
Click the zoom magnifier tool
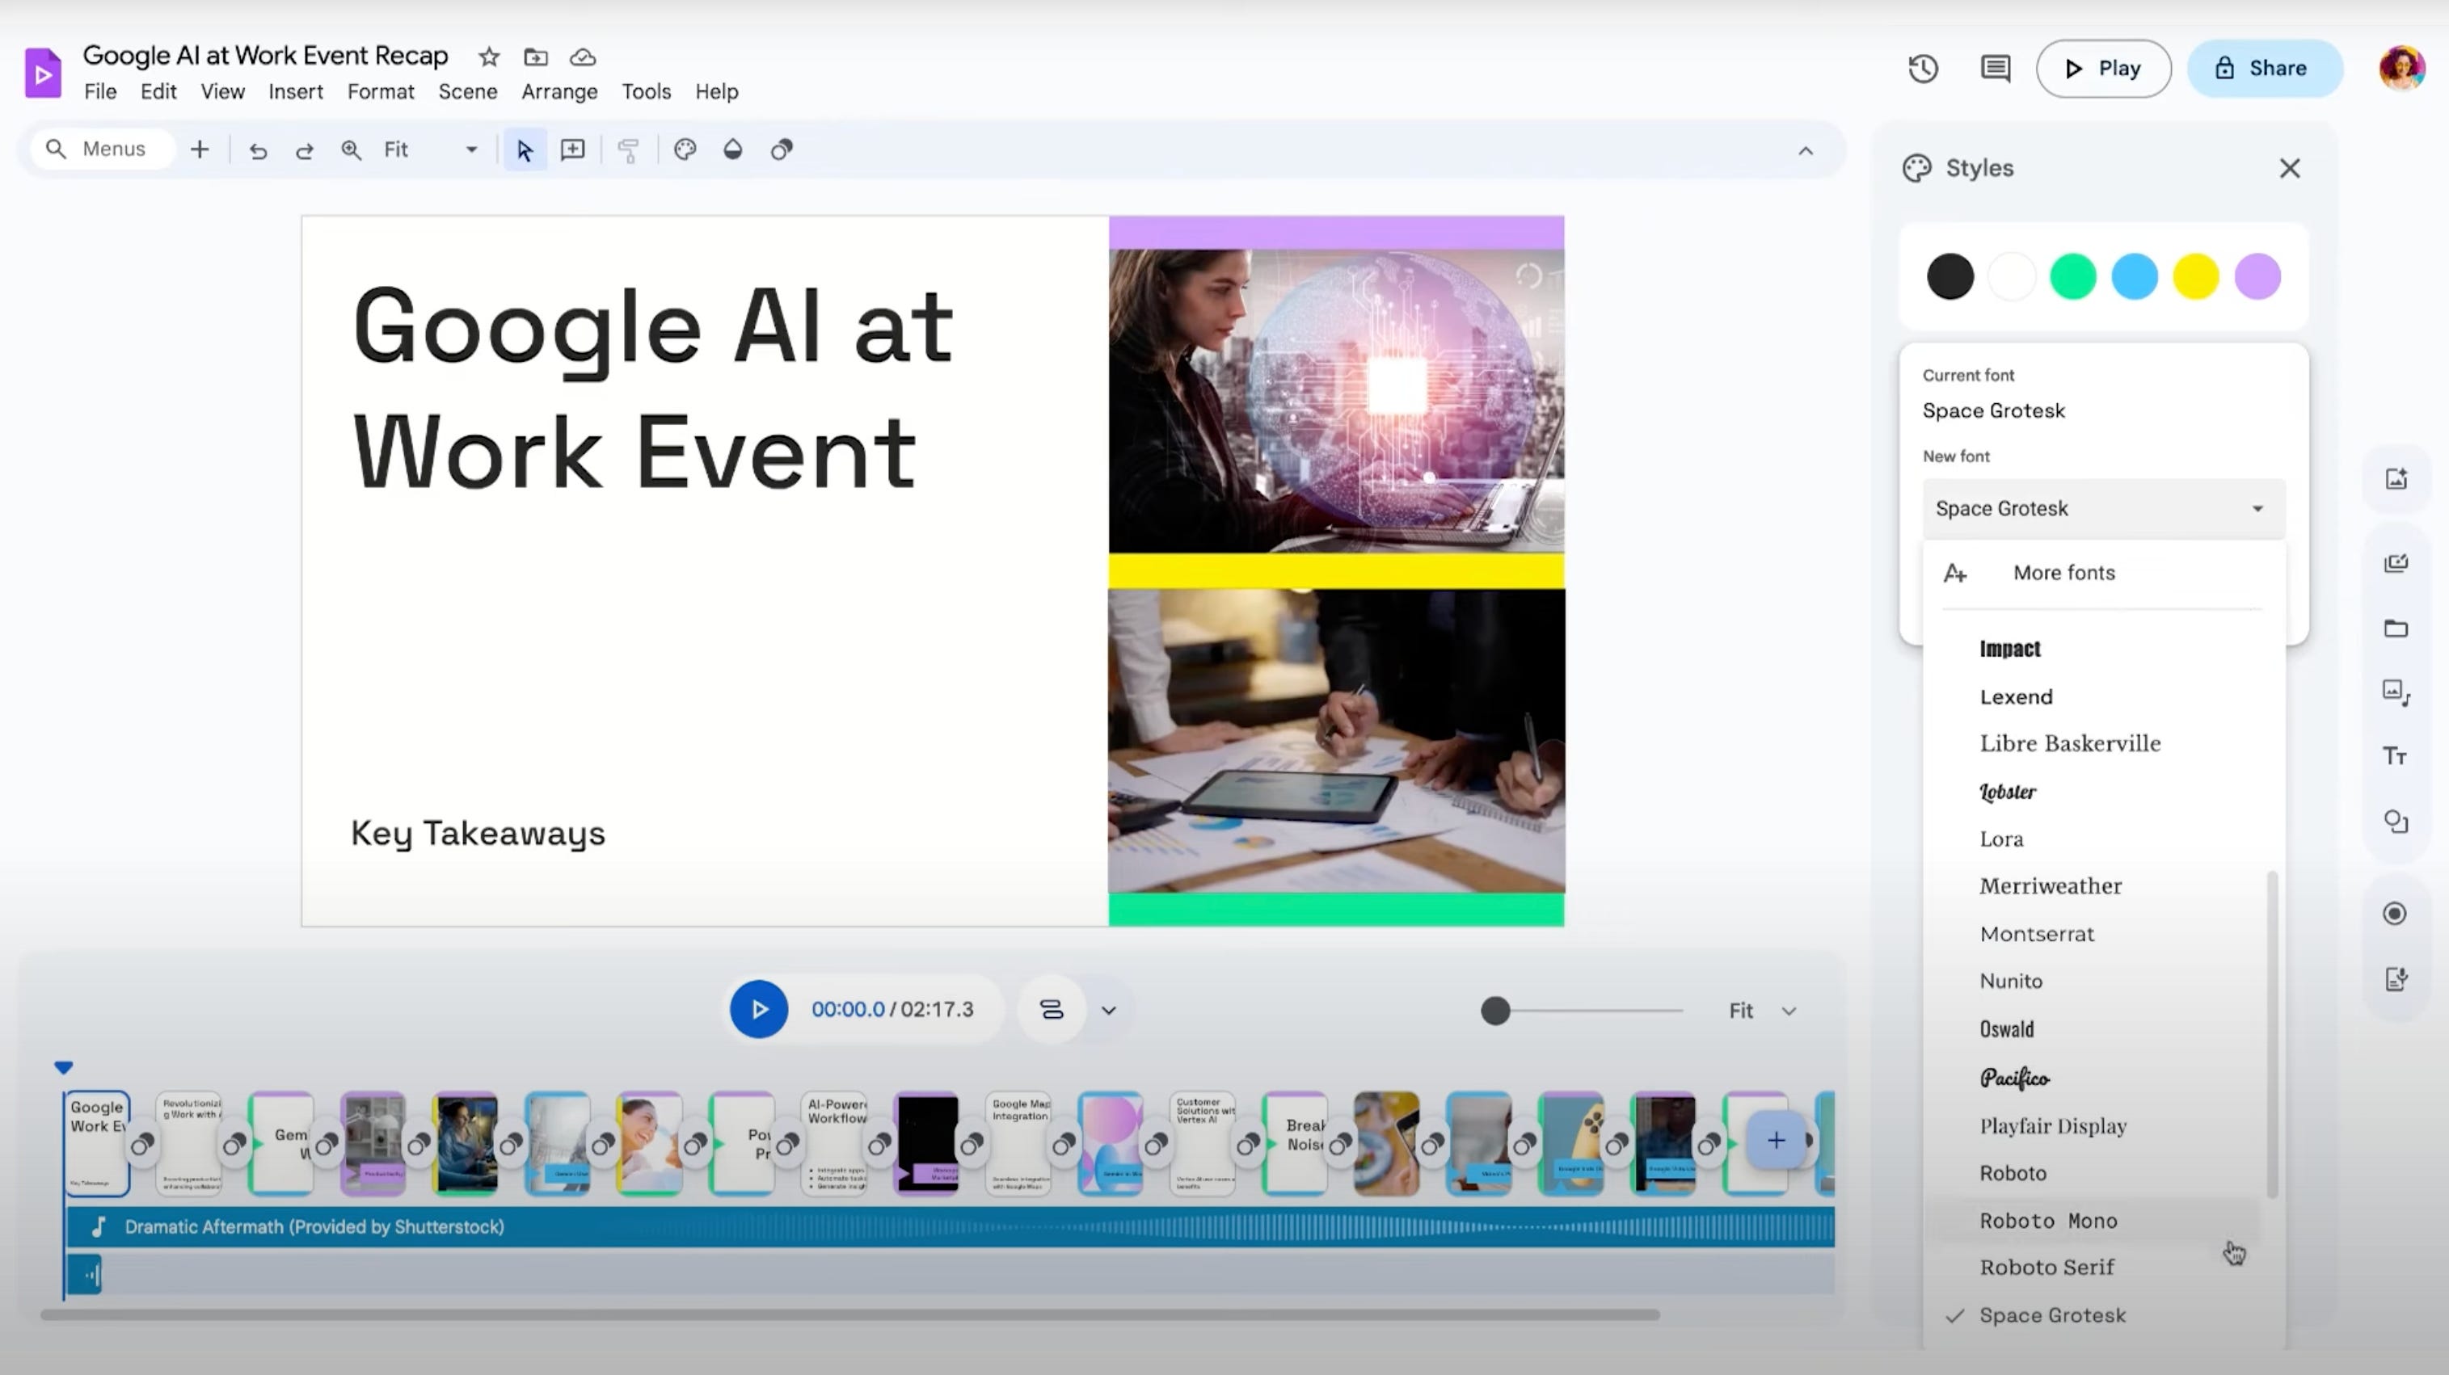coord(351,150)
